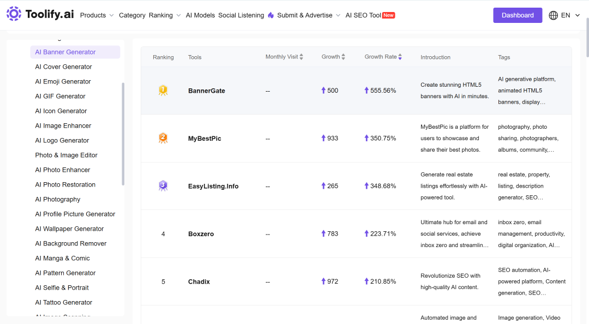Click Boxzero growth rate 223.71%
This screenshot has width=589, height=324.
(x=383, y=234)
